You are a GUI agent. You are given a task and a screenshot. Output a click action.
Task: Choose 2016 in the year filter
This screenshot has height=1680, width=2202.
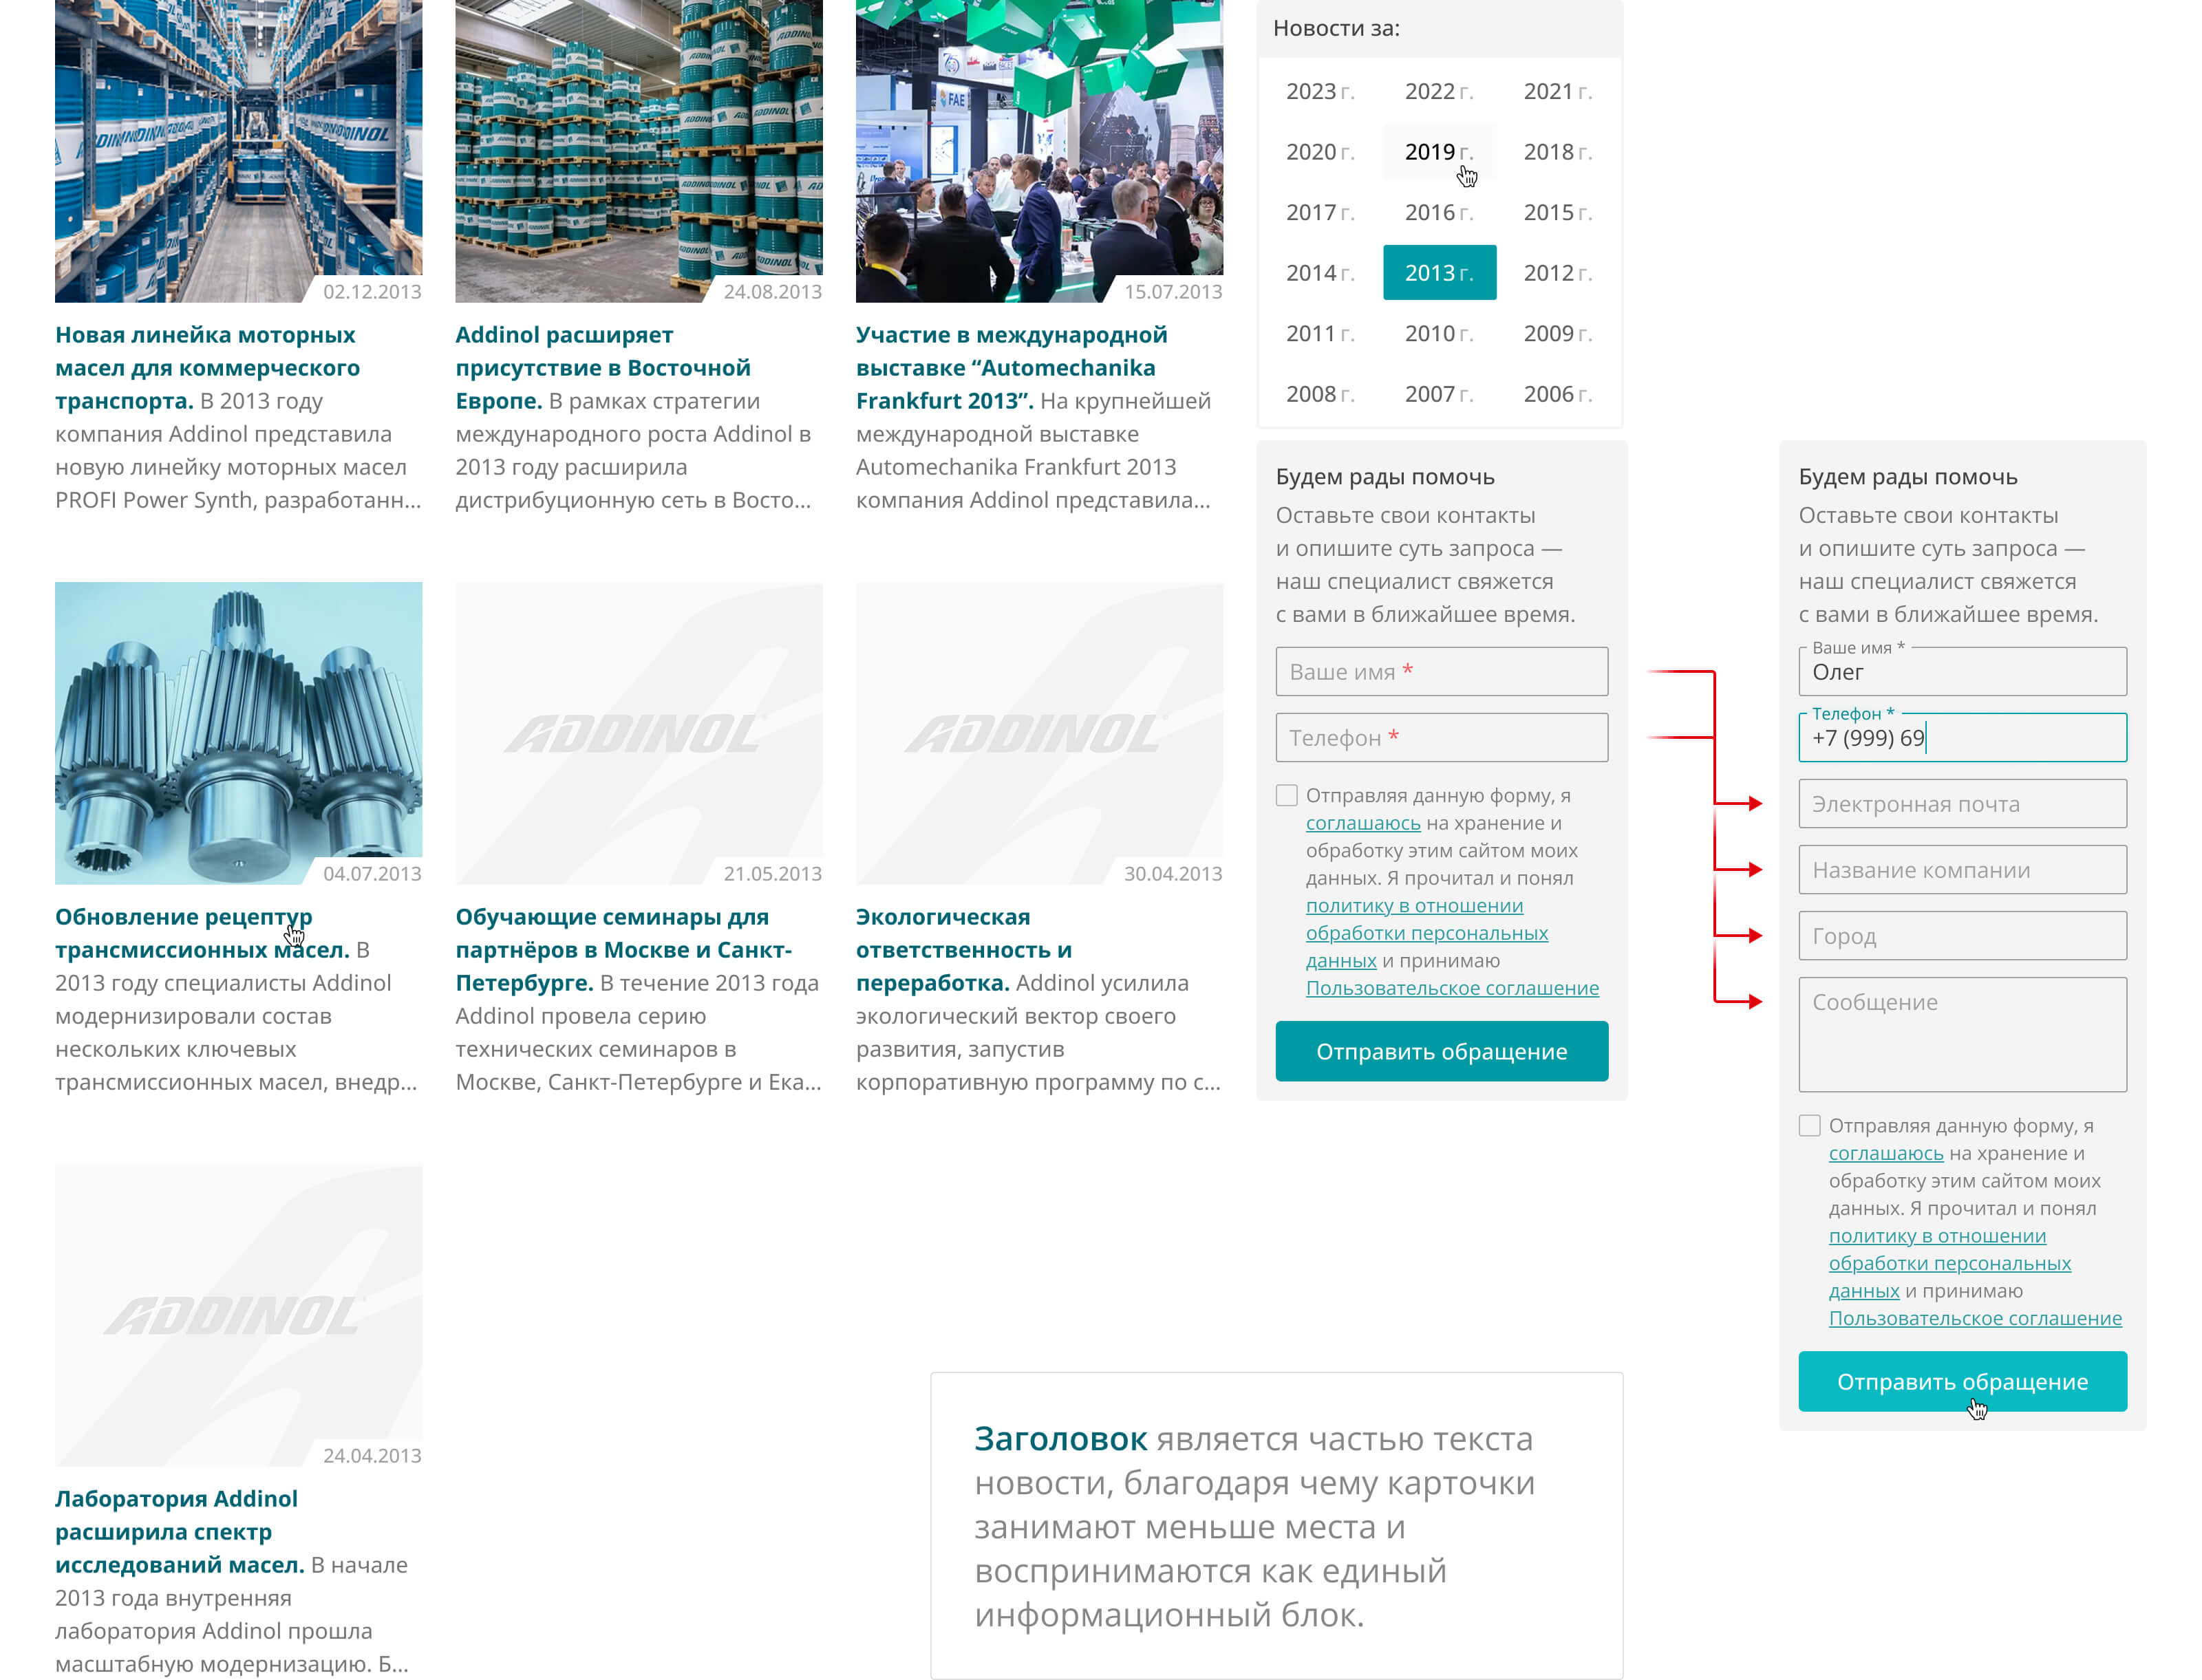pyautogui.click(x=1439, y=212)
